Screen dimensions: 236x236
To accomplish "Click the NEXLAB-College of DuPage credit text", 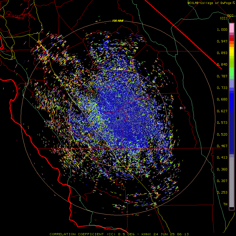I will click(x=211, y=3).
